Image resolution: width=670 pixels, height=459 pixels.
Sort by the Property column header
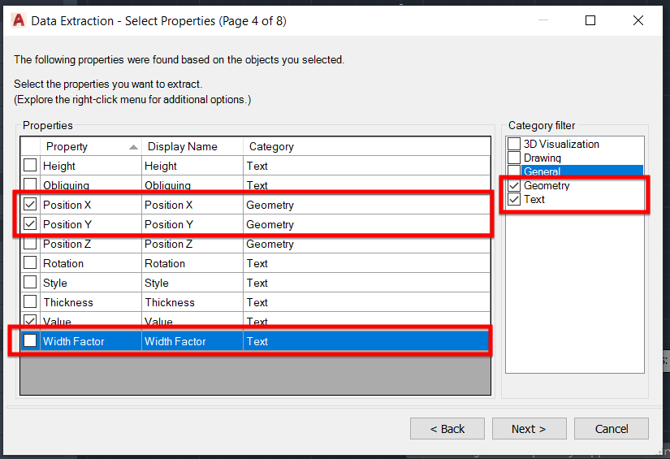coord(91,146)
